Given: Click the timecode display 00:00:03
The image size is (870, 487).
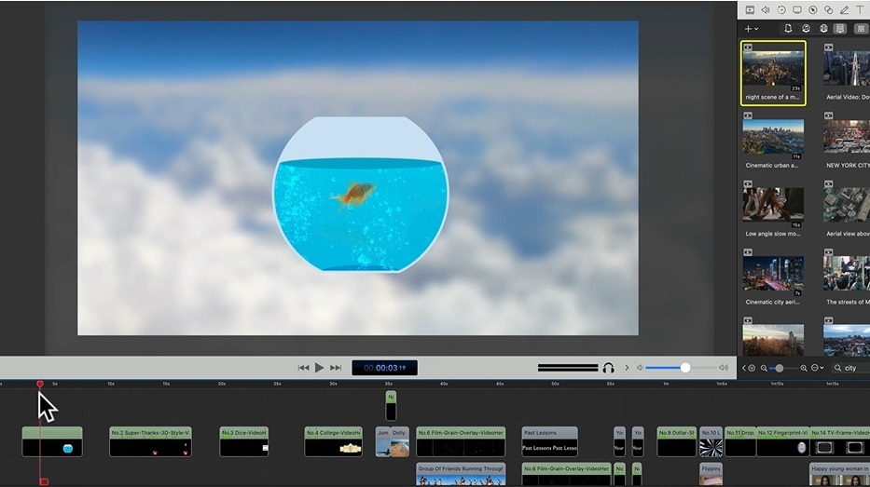Looking at the screenshot, I should [384, 368].
